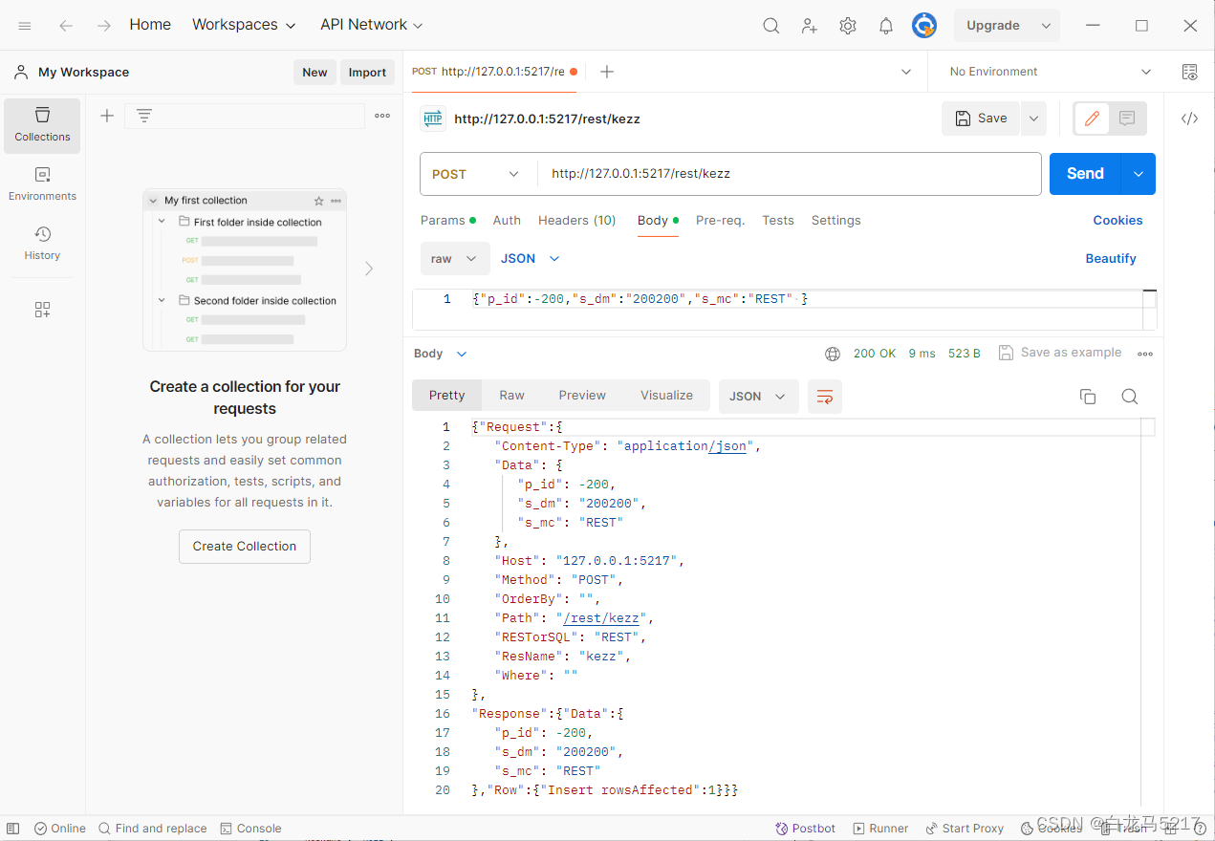Viewport: 1215px width, 841px height.
Task: Open settings gear icon
Action: click(x=848, y=26)
